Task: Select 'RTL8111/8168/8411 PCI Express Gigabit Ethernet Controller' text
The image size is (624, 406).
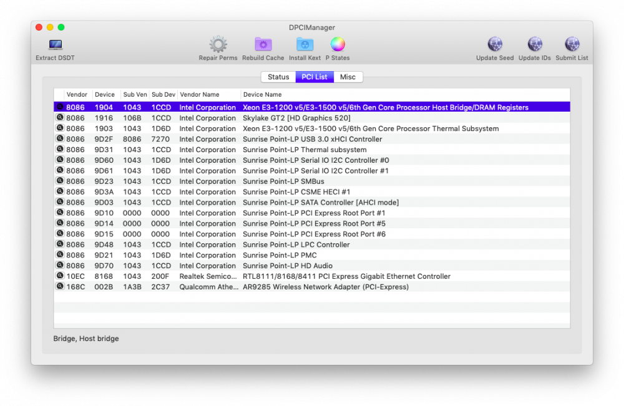Action: point(346,276)
